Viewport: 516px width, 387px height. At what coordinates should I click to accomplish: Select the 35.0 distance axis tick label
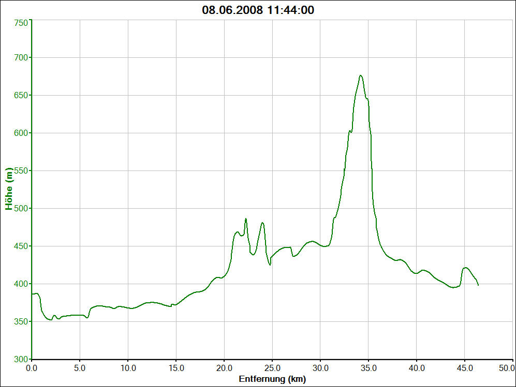pos(368,368)
